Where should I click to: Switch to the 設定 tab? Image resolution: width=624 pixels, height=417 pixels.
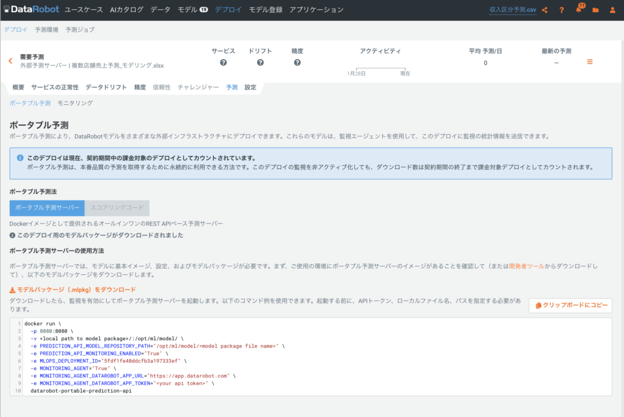click(x=250, y=87)
